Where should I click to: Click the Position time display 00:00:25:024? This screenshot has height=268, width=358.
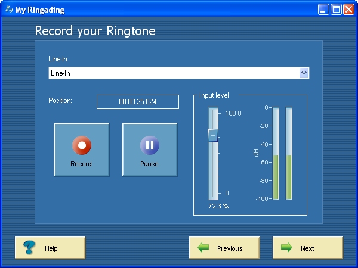point(138,102)
